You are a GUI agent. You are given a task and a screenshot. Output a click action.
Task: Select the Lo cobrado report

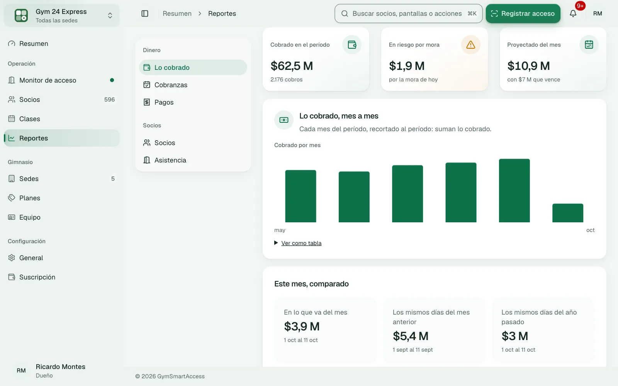pos(193,68)
